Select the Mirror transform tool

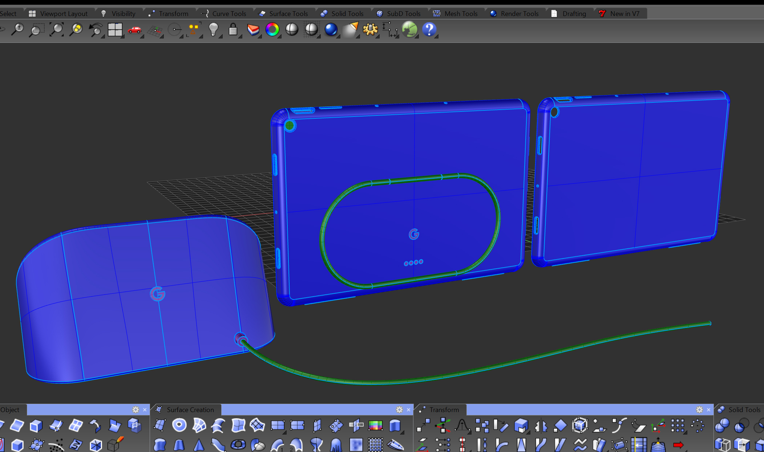[x=541, y=425]
